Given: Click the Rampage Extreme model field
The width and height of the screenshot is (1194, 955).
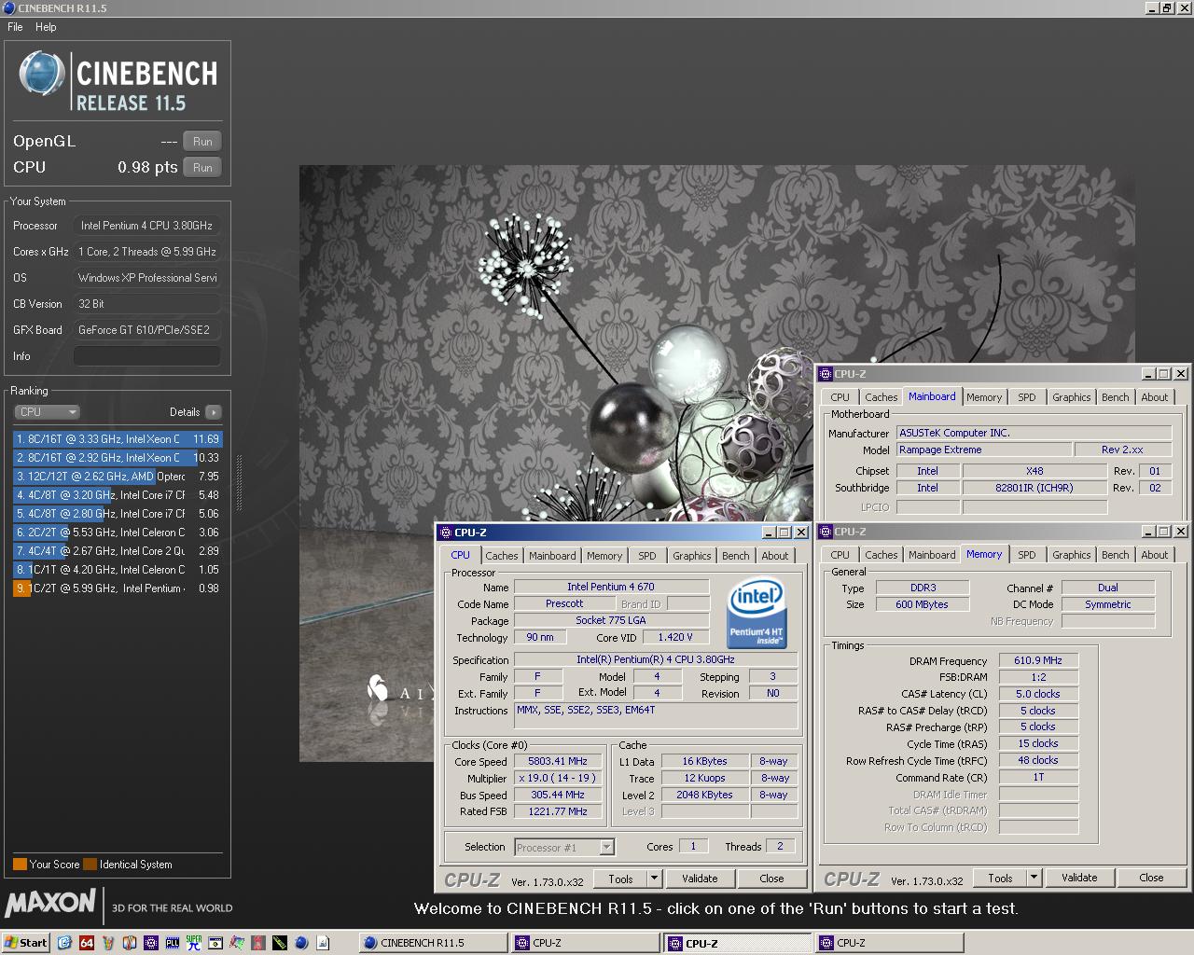Looking at the screenshot, I should 982,450.
